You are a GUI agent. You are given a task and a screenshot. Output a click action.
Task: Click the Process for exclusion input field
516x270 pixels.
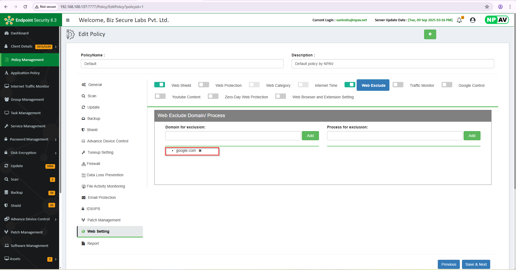394,136
